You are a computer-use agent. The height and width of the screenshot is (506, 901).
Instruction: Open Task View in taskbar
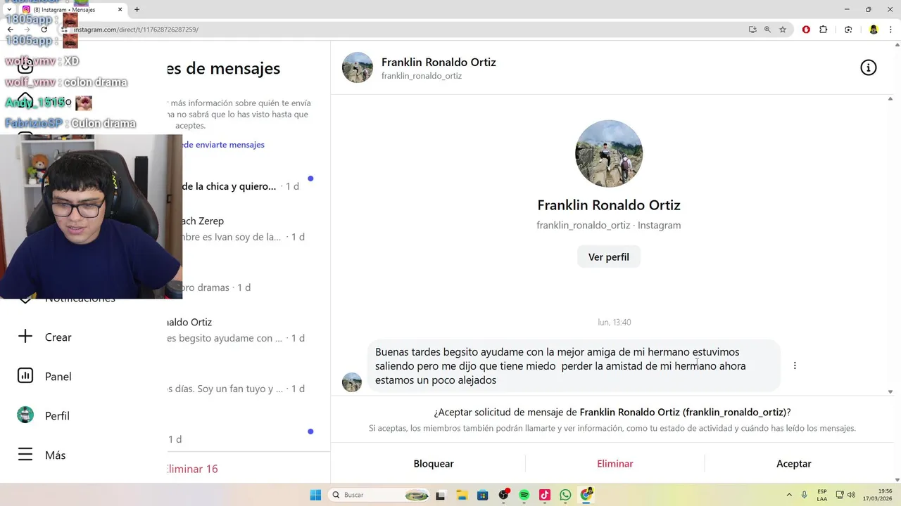pyautogui.click(x=441, y=495)
